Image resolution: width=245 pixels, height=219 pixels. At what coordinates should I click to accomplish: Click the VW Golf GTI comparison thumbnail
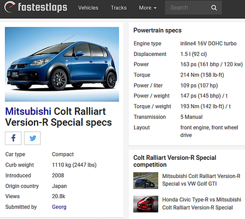point(145,181)
